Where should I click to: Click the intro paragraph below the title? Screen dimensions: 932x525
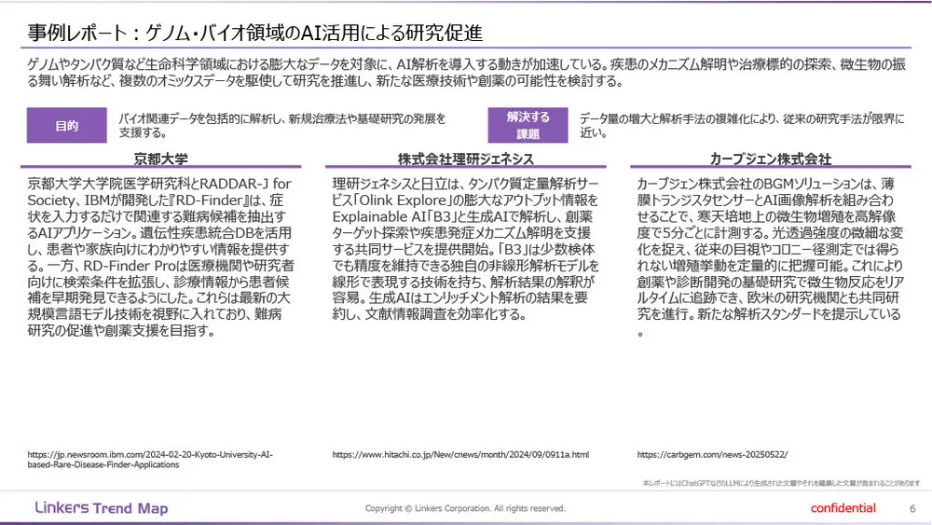(x=457, y=74)
